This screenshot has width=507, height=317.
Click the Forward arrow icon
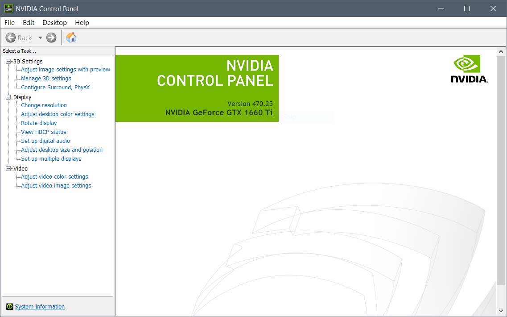tap(51, 38)
